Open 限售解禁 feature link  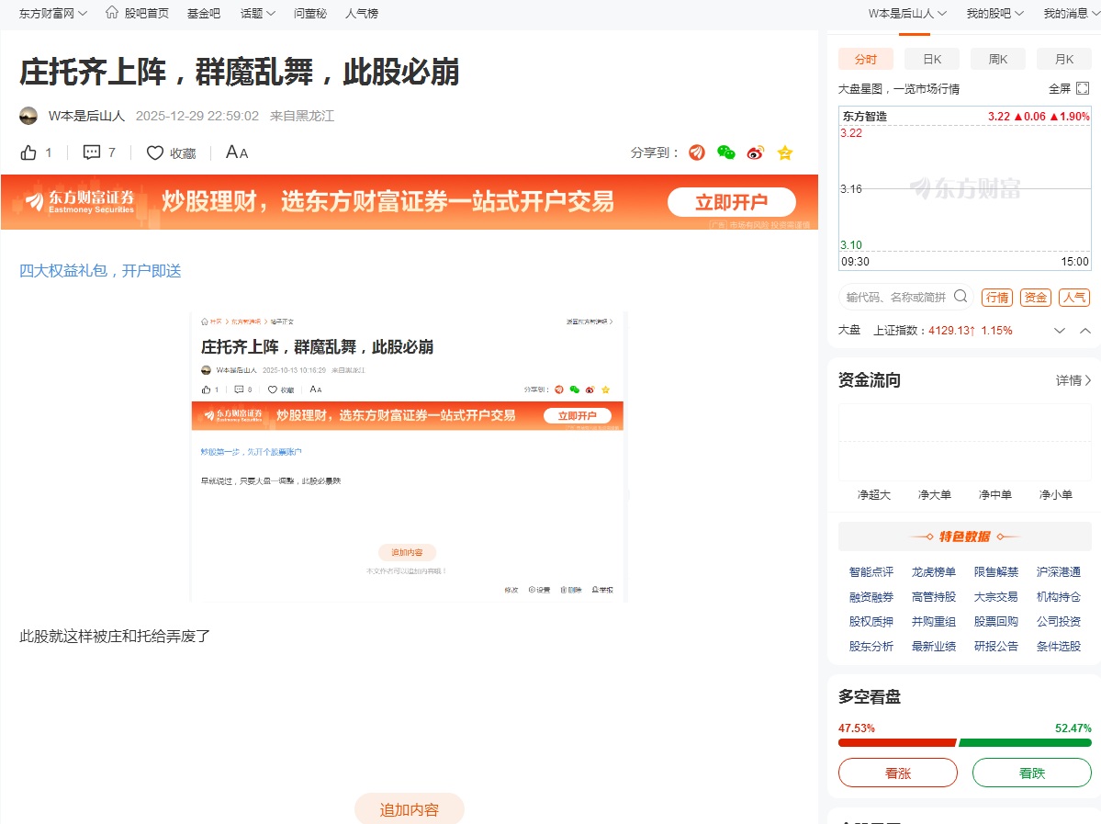pyautogui.click(x=996, y=571)
